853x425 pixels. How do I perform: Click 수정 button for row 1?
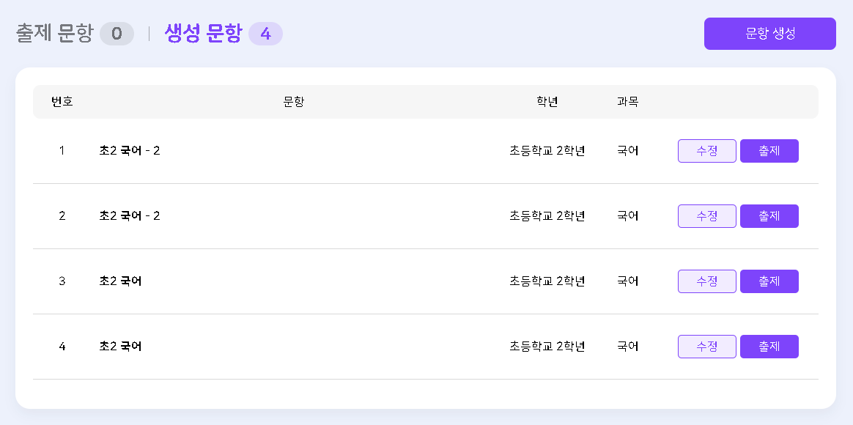pos(706,151)
